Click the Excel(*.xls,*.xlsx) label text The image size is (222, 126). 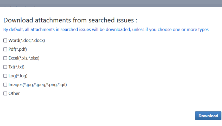pyautogui.click(x=24, y=58)
